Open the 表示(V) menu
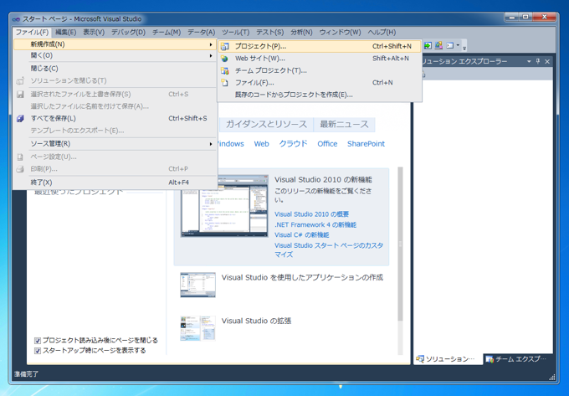 pyautogui.click(x=94, y=33)
